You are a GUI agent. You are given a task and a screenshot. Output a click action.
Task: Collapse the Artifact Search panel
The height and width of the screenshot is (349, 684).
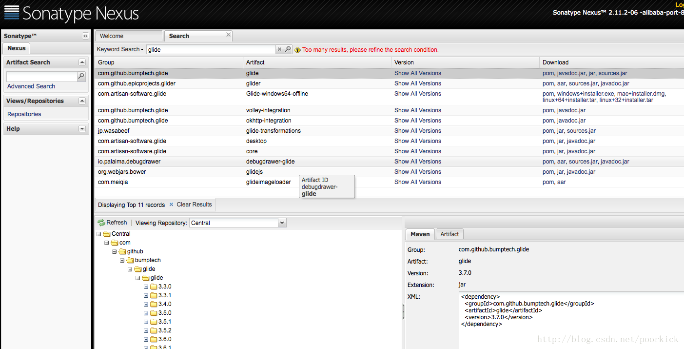(x=82, y=62)
